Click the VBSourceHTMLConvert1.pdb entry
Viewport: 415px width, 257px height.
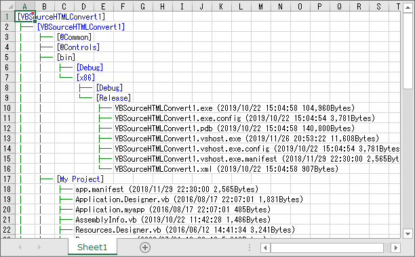tap(235, 128)
